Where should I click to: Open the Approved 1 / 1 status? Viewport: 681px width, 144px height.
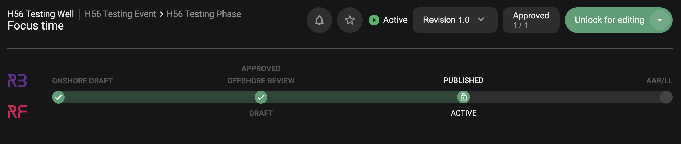(531, 20)
